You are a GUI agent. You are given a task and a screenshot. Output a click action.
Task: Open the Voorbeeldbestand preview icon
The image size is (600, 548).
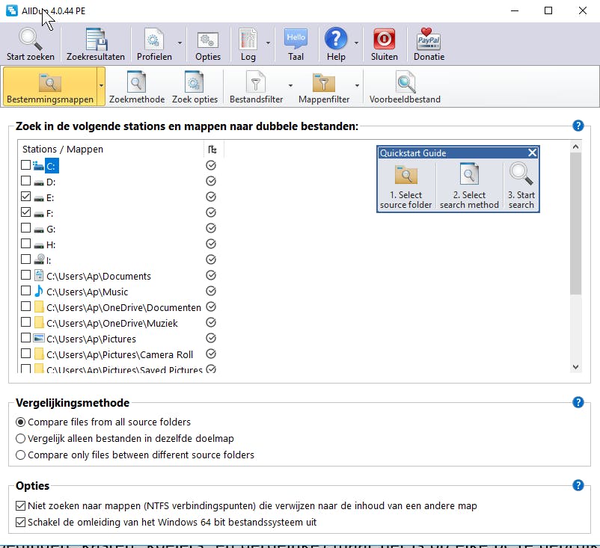(x=405, y=83)
